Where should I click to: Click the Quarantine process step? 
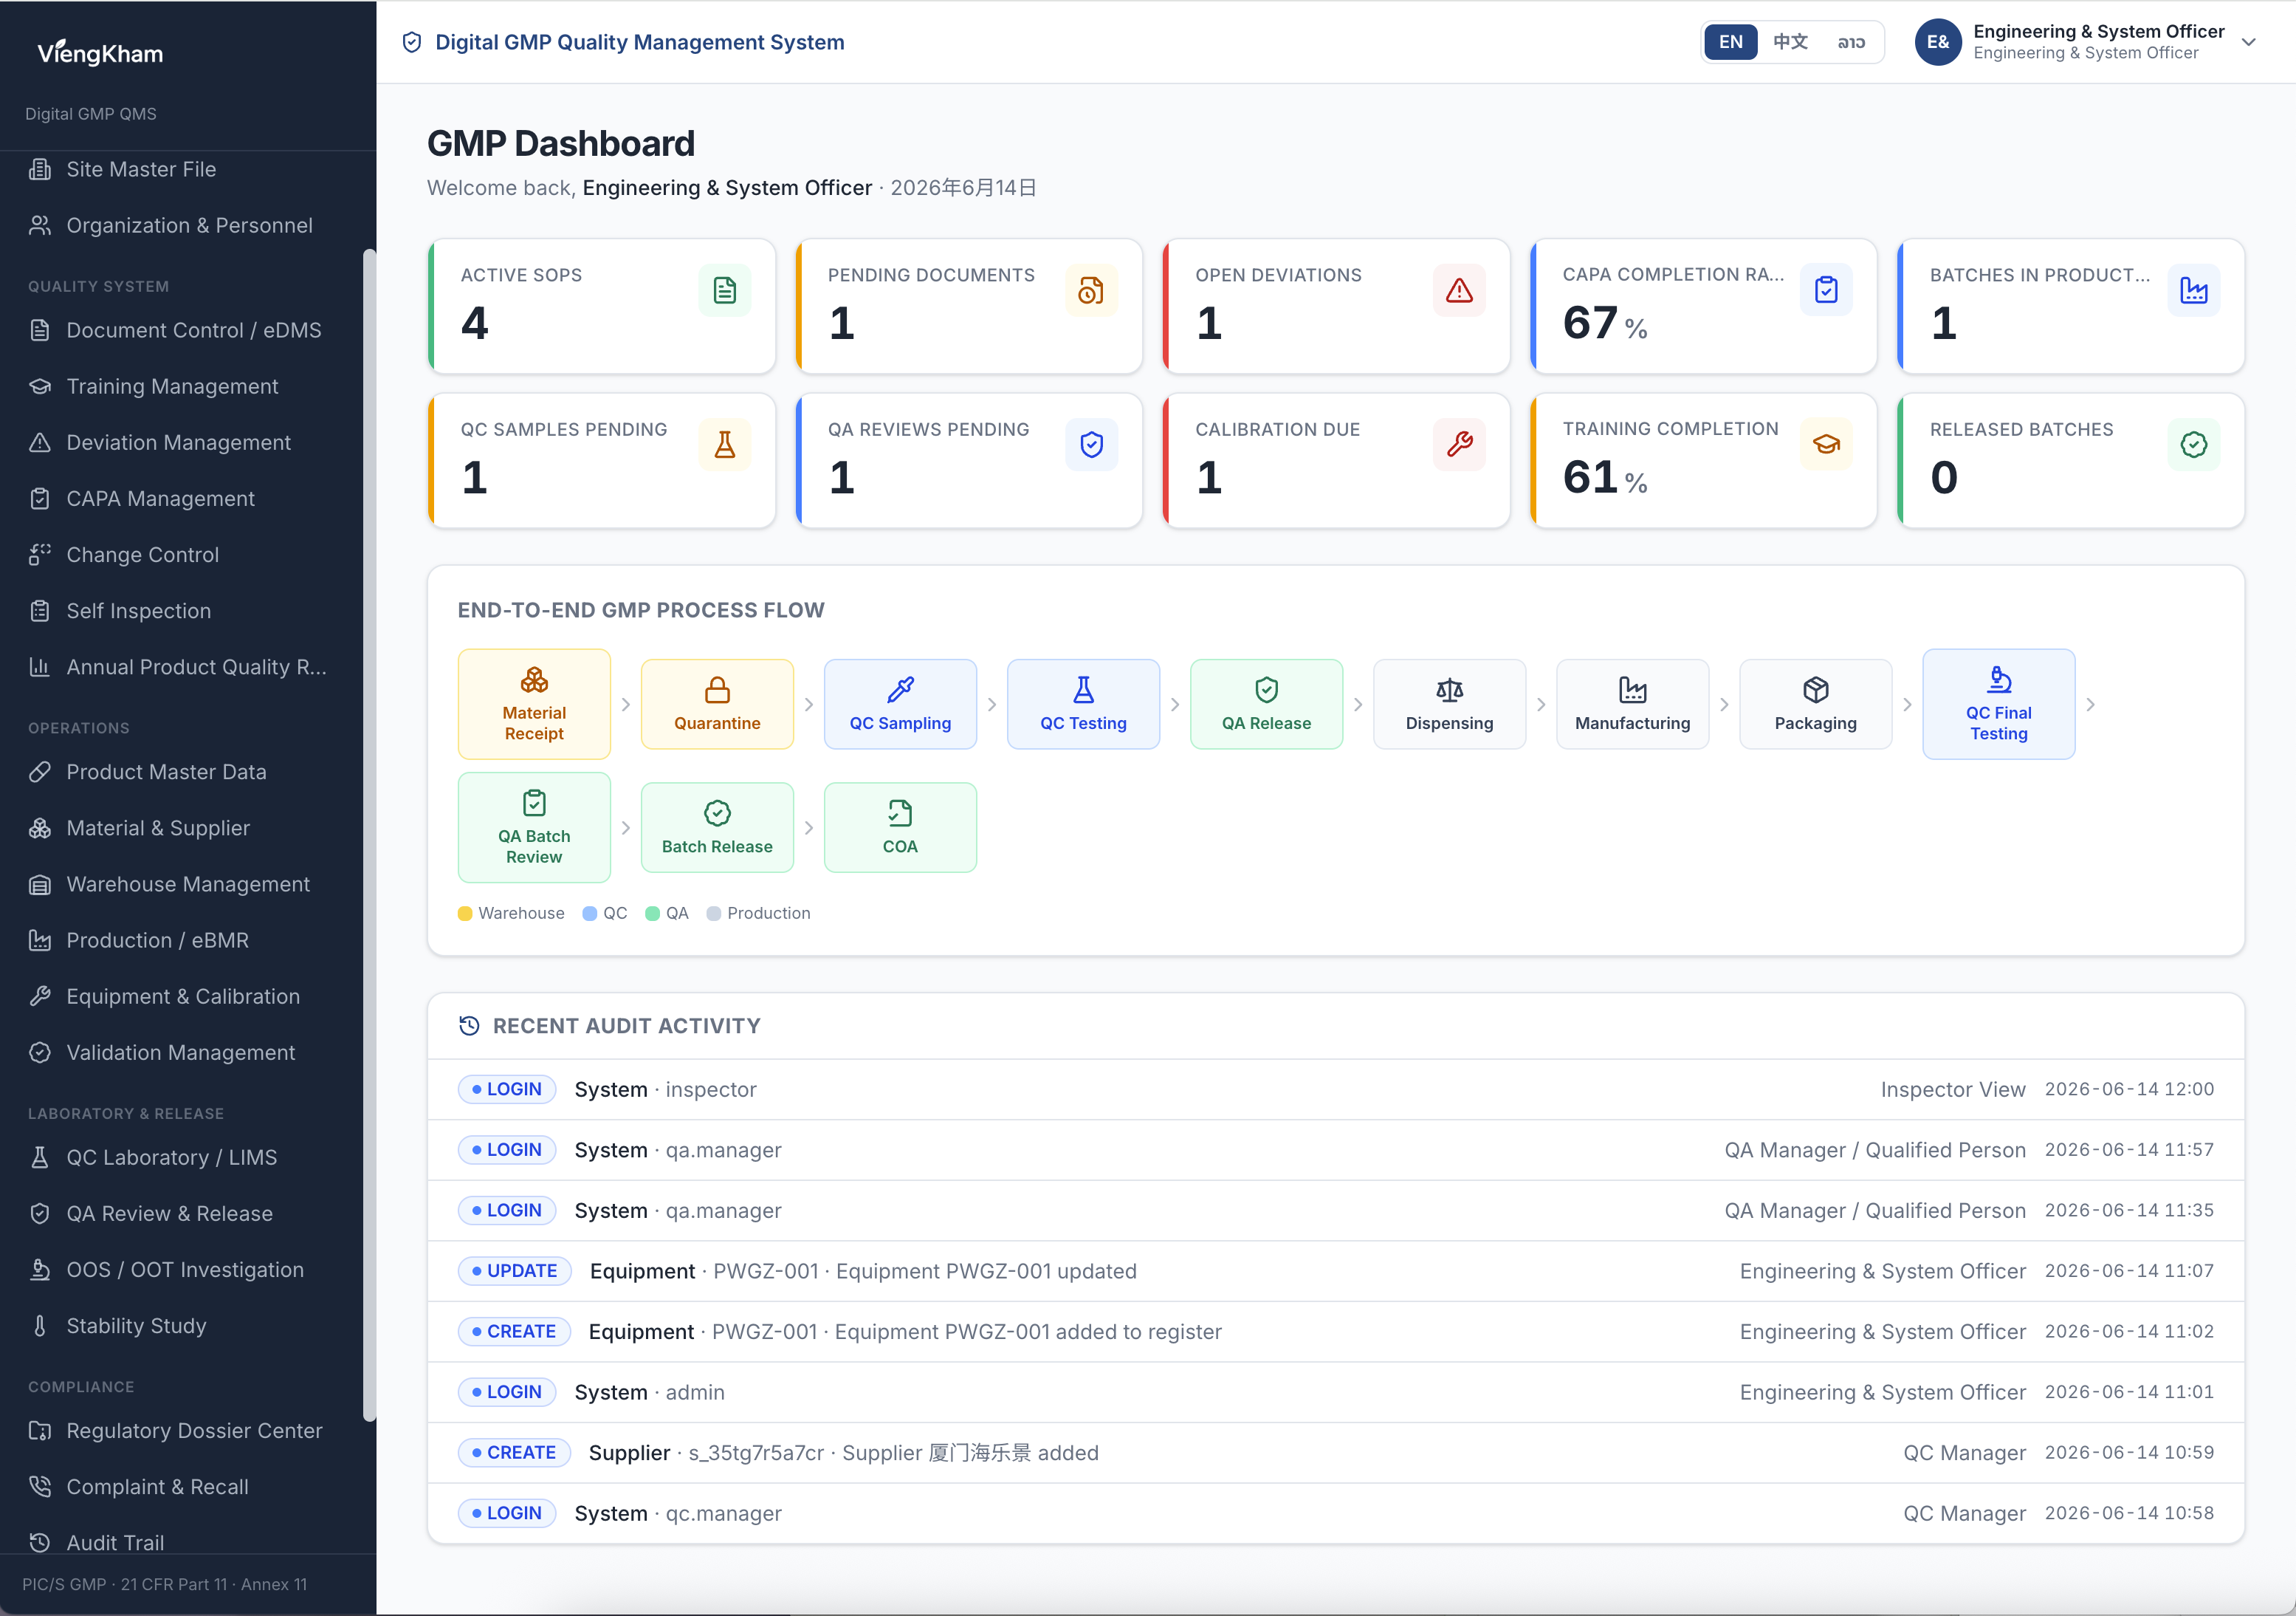717,705
